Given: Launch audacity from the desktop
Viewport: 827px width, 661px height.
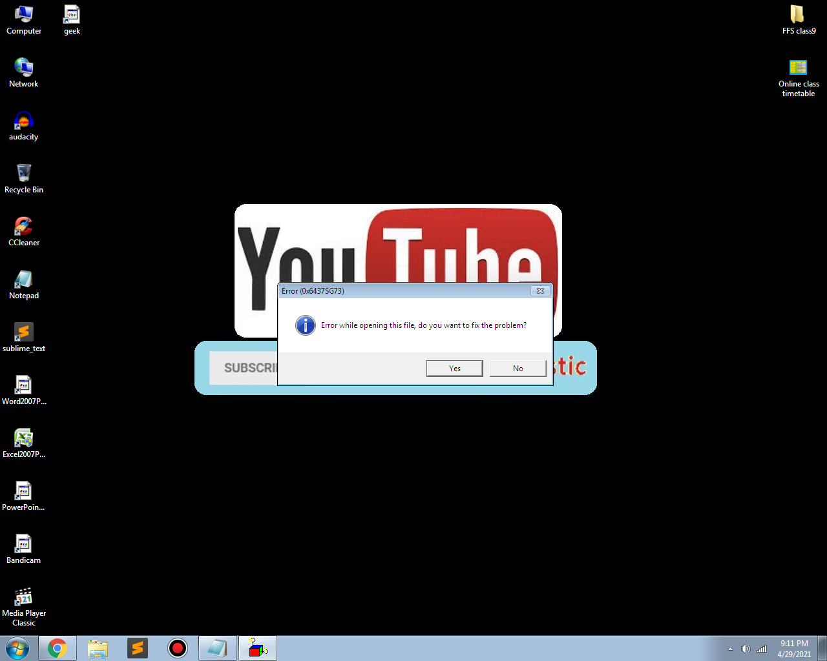Looking at the screenshot, I should pos(24,125).
